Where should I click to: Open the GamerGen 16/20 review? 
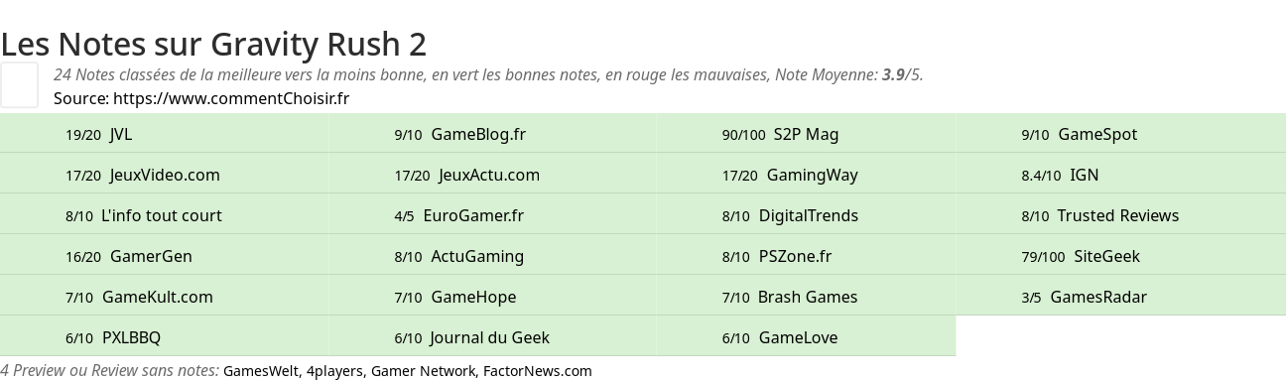[165, 256]
